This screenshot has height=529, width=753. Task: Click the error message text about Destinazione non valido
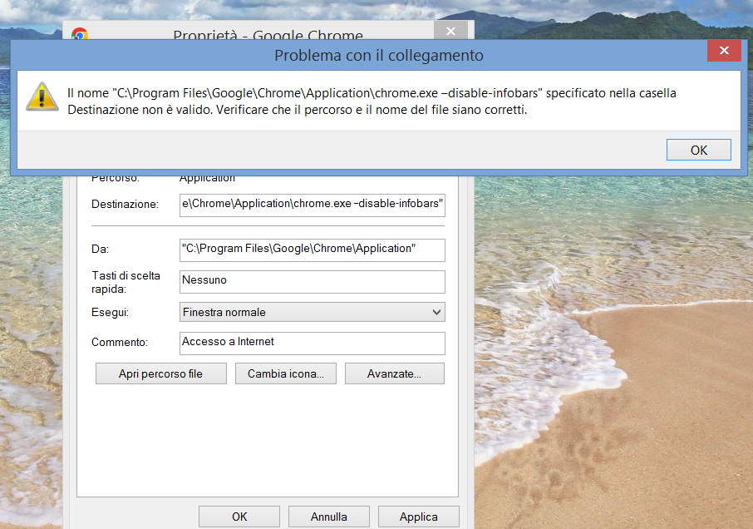[x=372, y=101]
